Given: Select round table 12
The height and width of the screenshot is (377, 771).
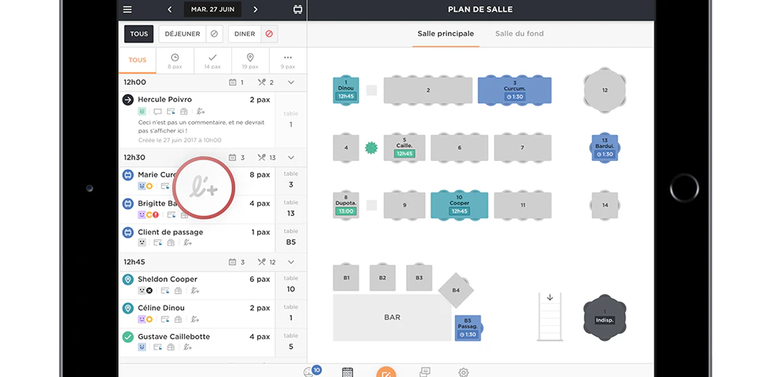Looking at the screenshot, I should 605,90.
